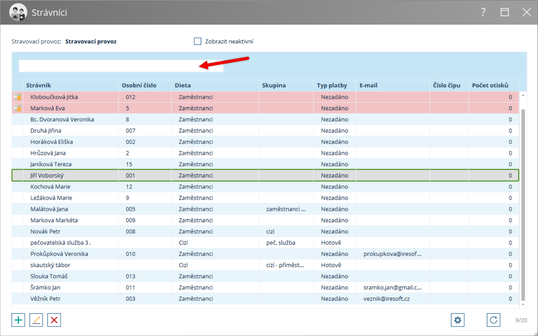Click the row icon beside Marková Eva
Viewport: 538px width, 336px height.
click(18, 108)
